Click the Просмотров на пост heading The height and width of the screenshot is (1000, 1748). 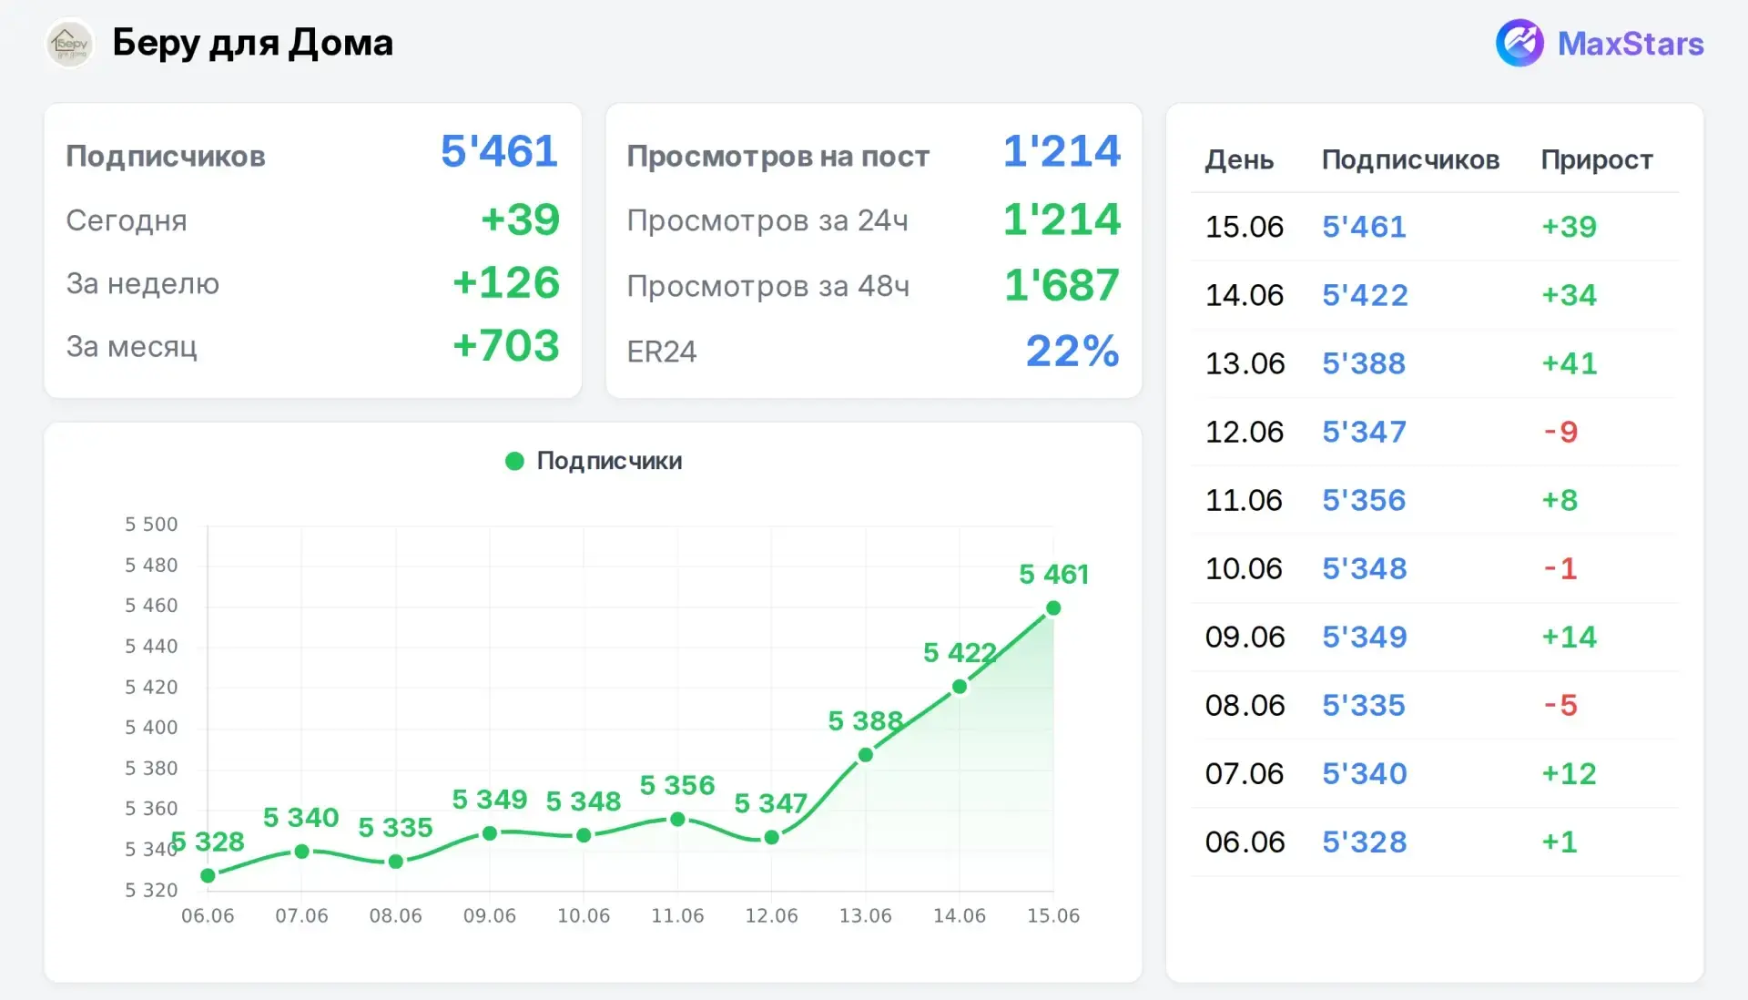tap(778, 157)
